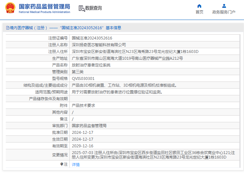The width and height of the screenshot is (244, 173).
Task: Click the panel heading 境内医疗器械（注册）基本信息
Action: [65, 28]
